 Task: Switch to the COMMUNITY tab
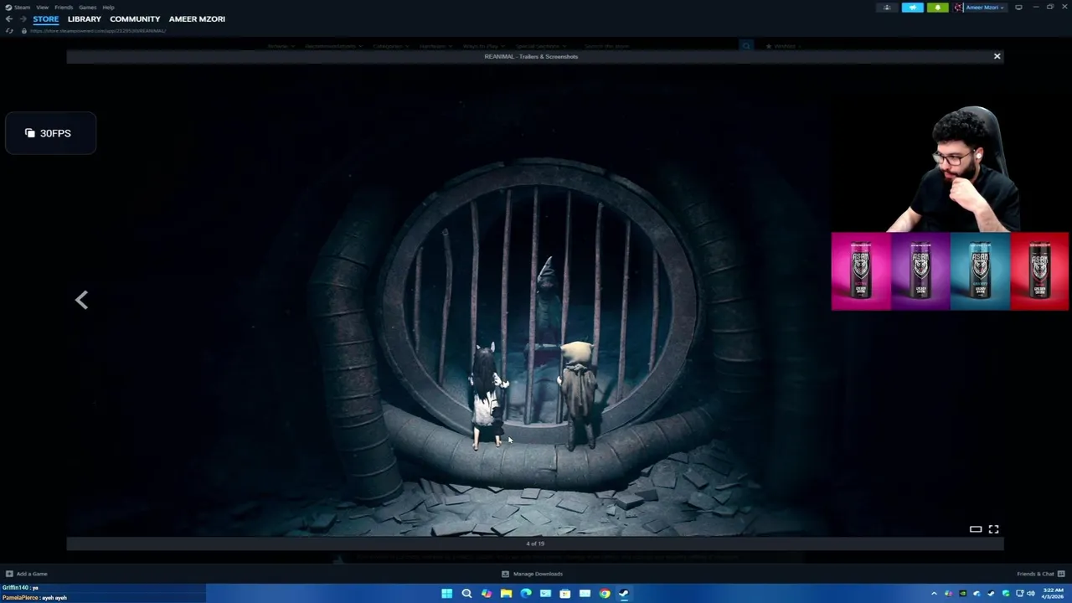135,18
